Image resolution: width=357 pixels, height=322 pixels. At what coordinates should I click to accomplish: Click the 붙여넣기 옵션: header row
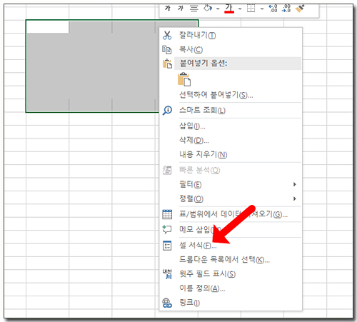(238, 64)
